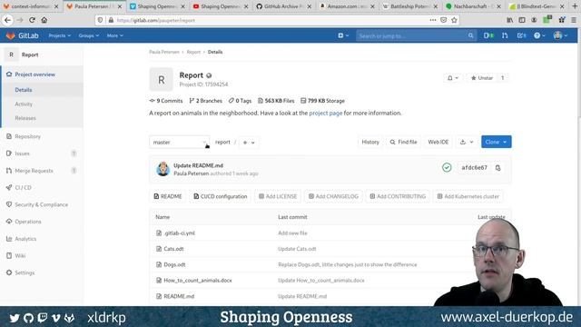Screen dimensions: 581x327
Task: Open the Groups dropdown menu
Action: tap(89, 35)
